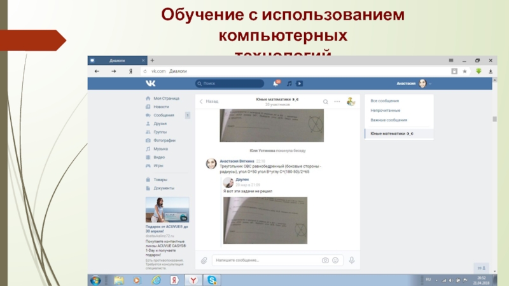The height and width of the screenshot is (286, 509).
Task: Click the paperclip attach file icon
Action: tap(204, 260)
